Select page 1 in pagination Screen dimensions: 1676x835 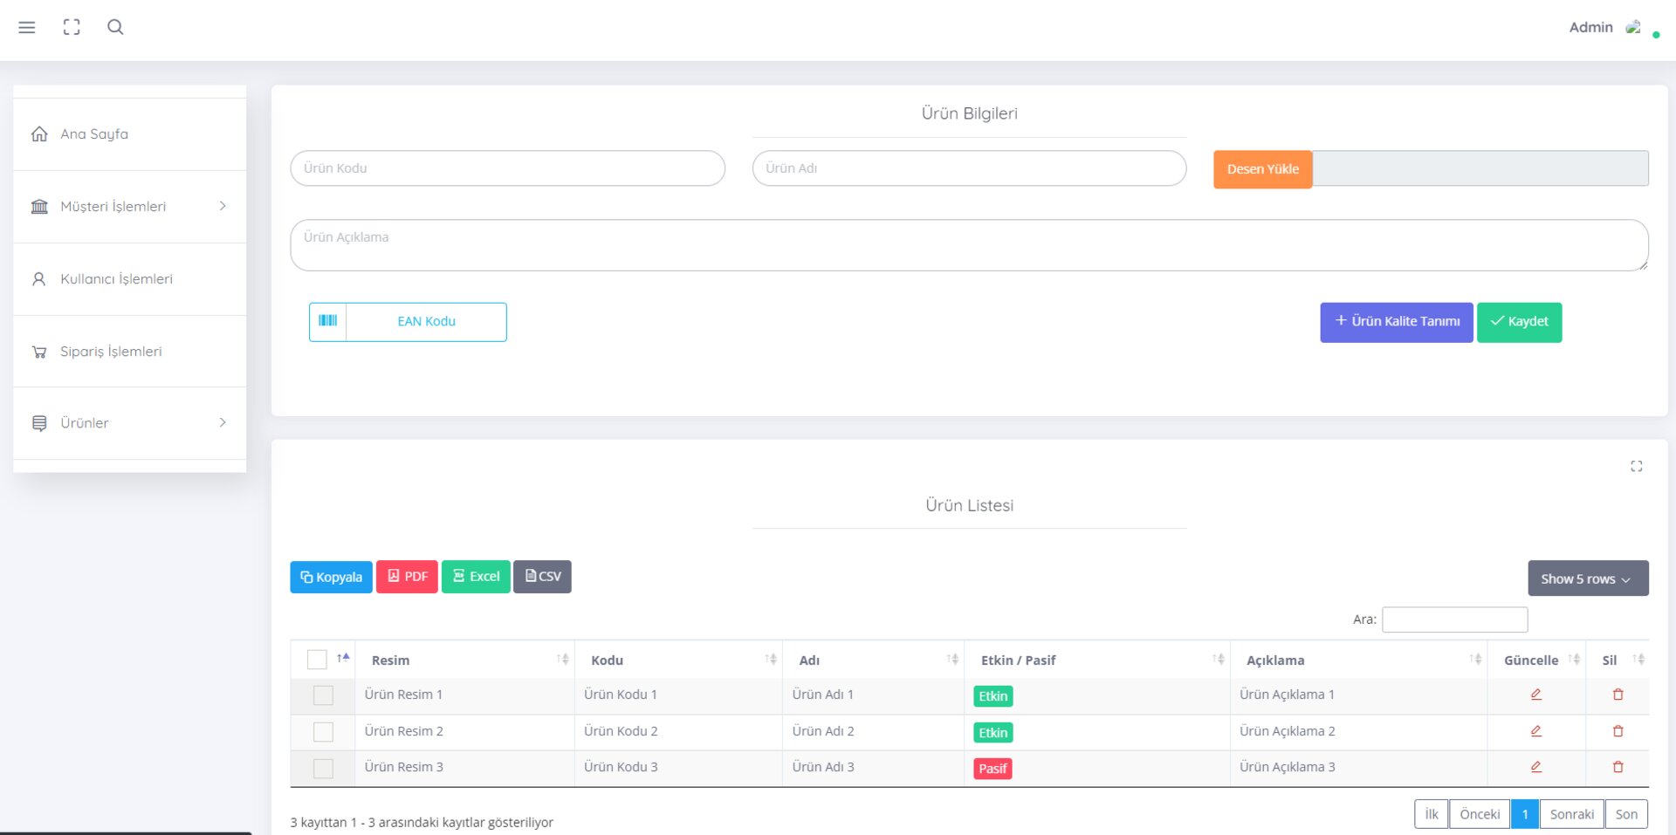[1525, 814]
